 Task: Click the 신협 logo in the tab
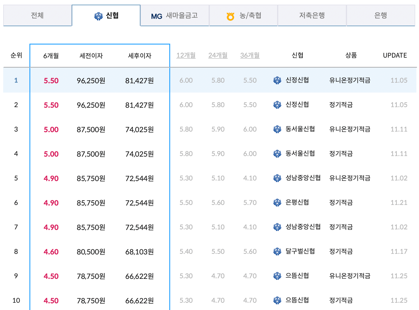click(98, 16)
